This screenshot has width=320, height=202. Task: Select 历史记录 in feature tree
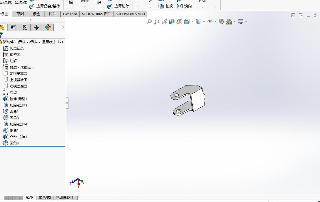[14, 48]
